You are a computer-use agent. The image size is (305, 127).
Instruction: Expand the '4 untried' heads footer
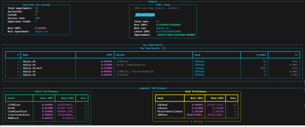pyautogui.click(x=197, y=121)
